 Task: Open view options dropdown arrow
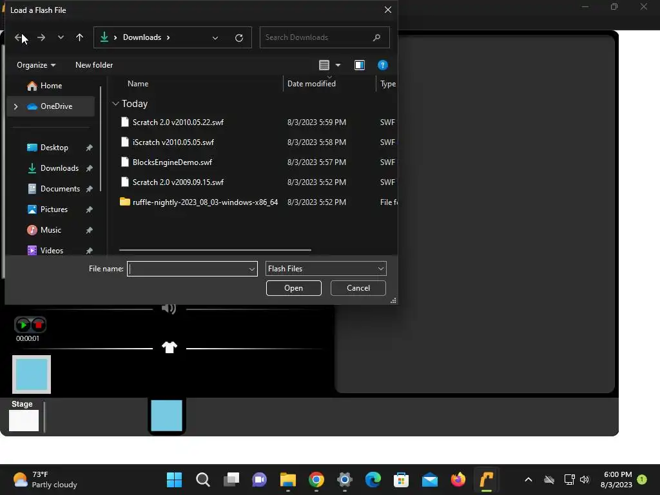tap(338, 65)
